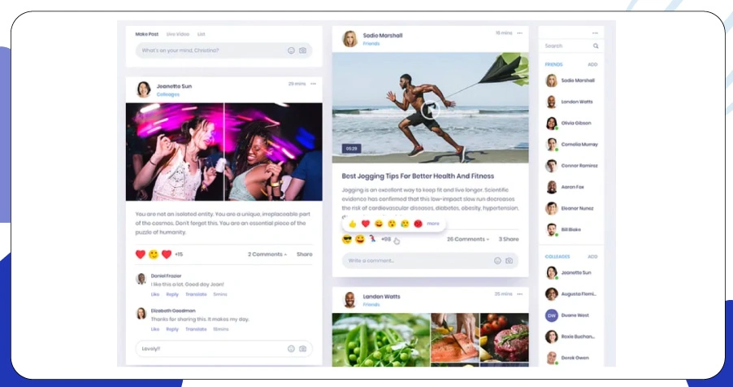
Task: Pick the thumbs-up reaction in the popup
Action: coord(353,224)
